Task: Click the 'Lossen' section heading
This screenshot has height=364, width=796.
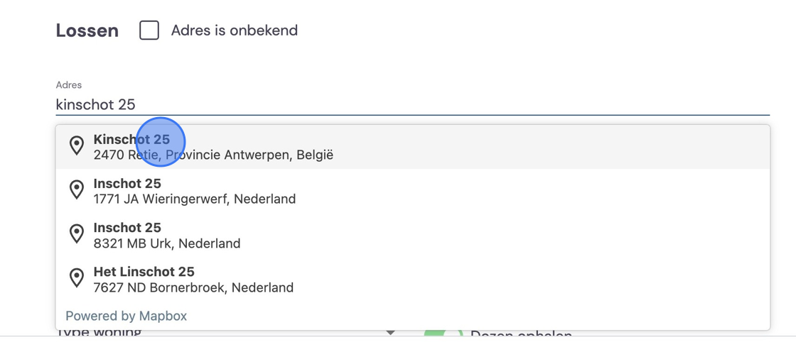Action: tap(87, 31)
